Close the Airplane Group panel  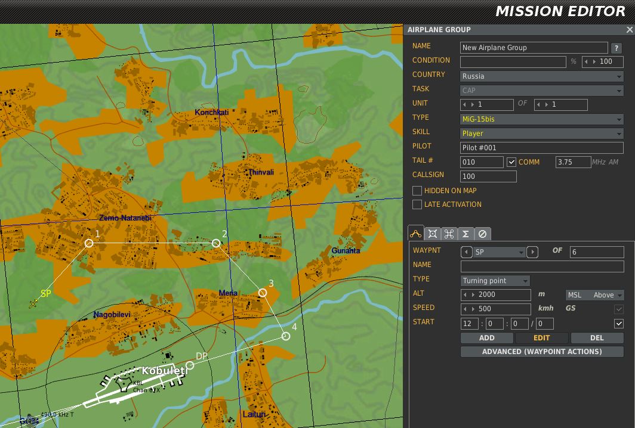tap(629, 30)
